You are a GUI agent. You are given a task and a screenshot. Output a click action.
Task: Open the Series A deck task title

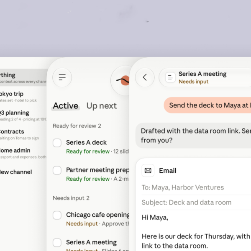(x=87, y=143)
